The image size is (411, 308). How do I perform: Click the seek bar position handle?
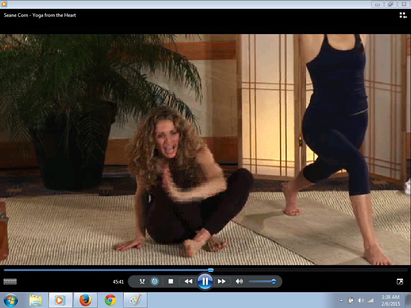[x=210, y=270]
